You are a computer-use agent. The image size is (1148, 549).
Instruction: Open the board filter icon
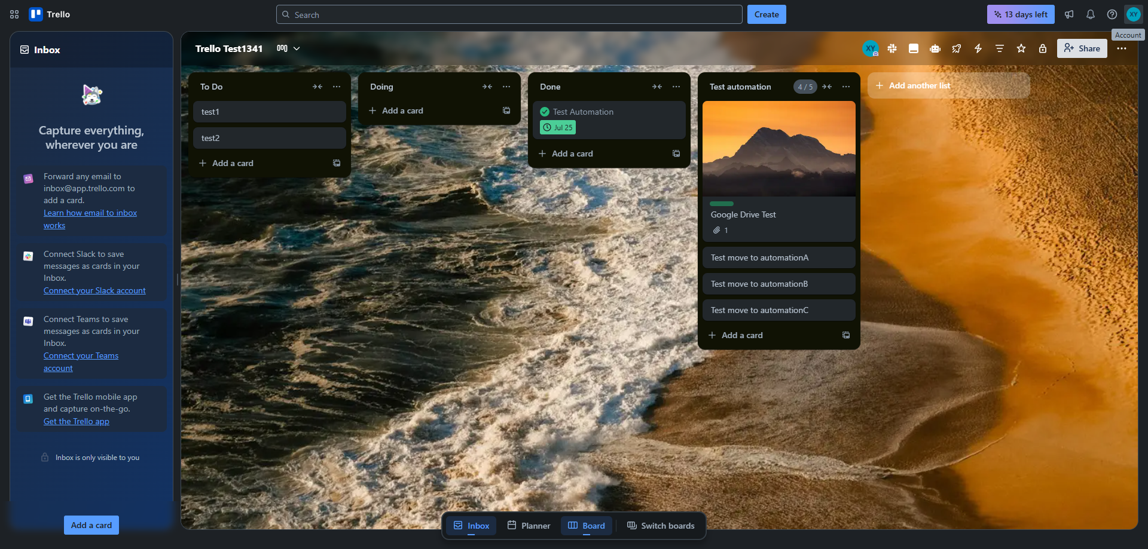click(x=1000, y=48)
